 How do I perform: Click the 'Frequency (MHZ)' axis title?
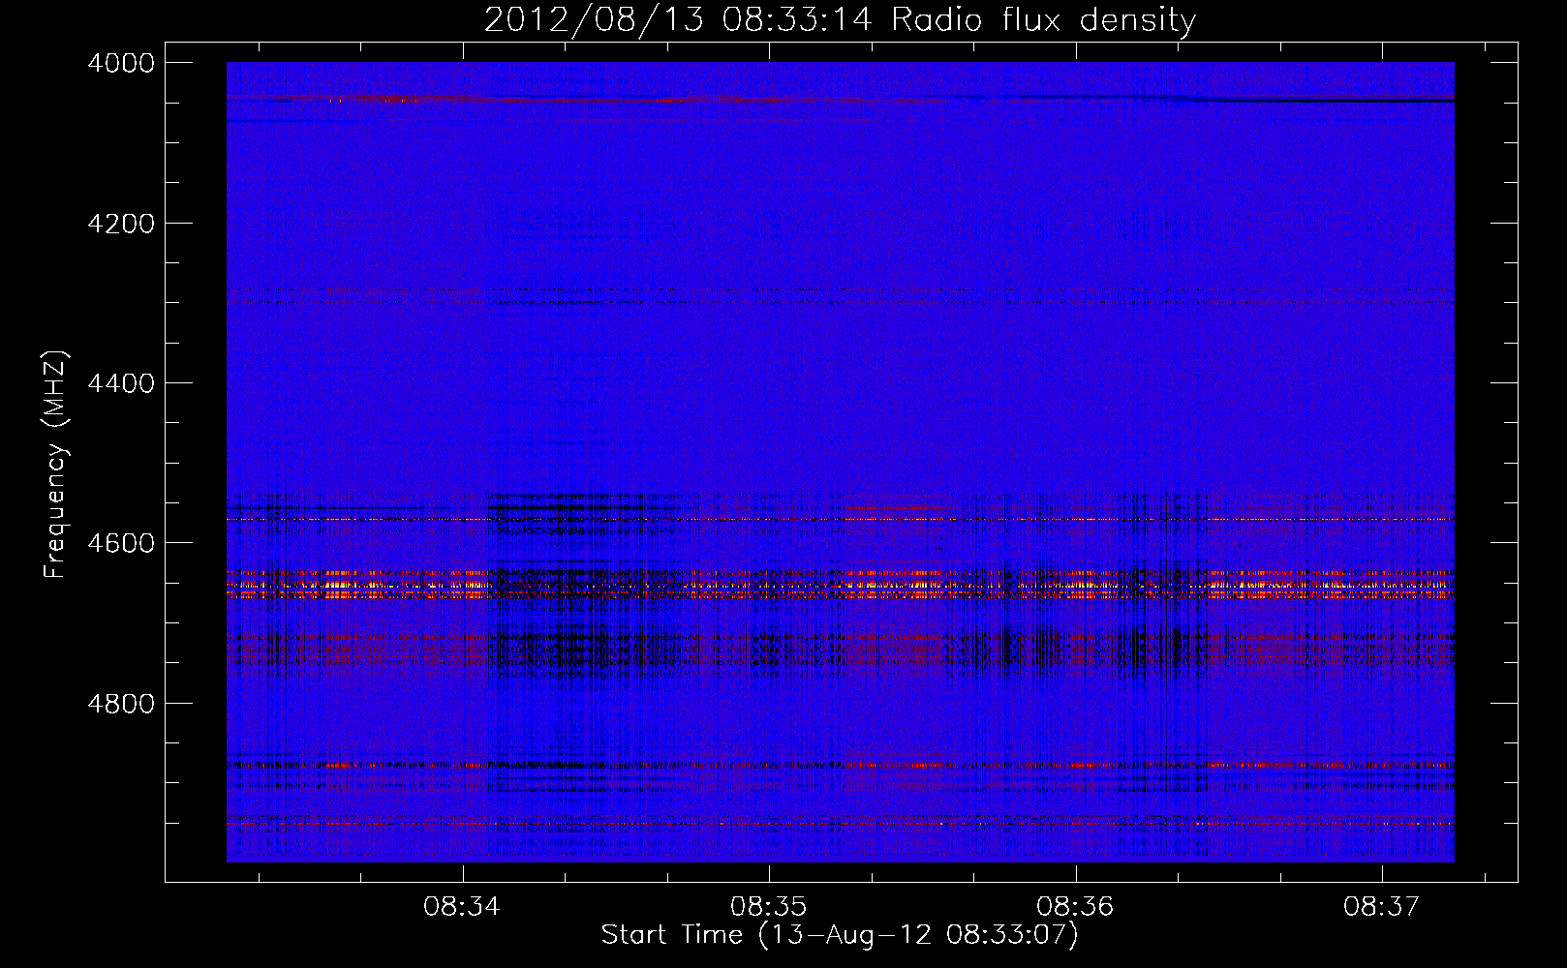tap(55, 465)
